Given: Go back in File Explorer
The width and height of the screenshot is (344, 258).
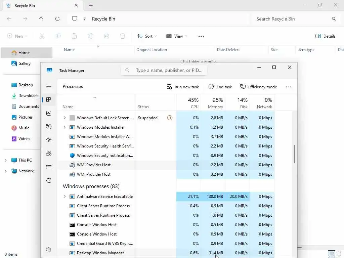Looking at the screenshot, I should click(x=9, y=19).
